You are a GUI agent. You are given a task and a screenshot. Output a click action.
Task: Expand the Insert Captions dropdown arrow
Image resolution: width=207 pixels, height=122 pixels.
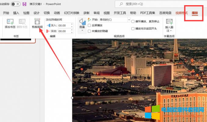(171, 31)
